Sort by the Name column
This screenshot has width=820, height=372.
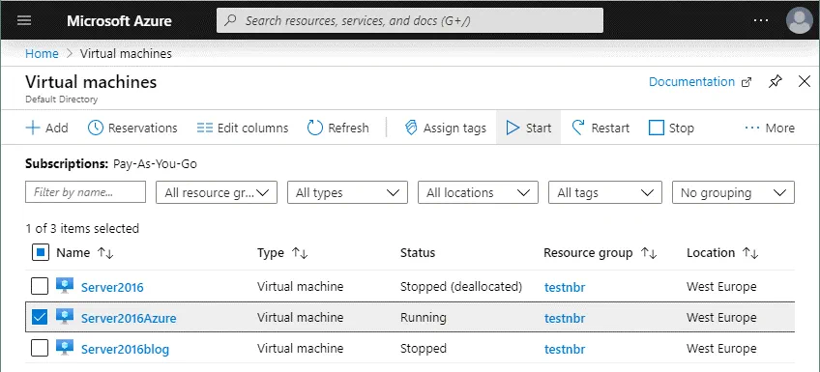click(85, 253)
